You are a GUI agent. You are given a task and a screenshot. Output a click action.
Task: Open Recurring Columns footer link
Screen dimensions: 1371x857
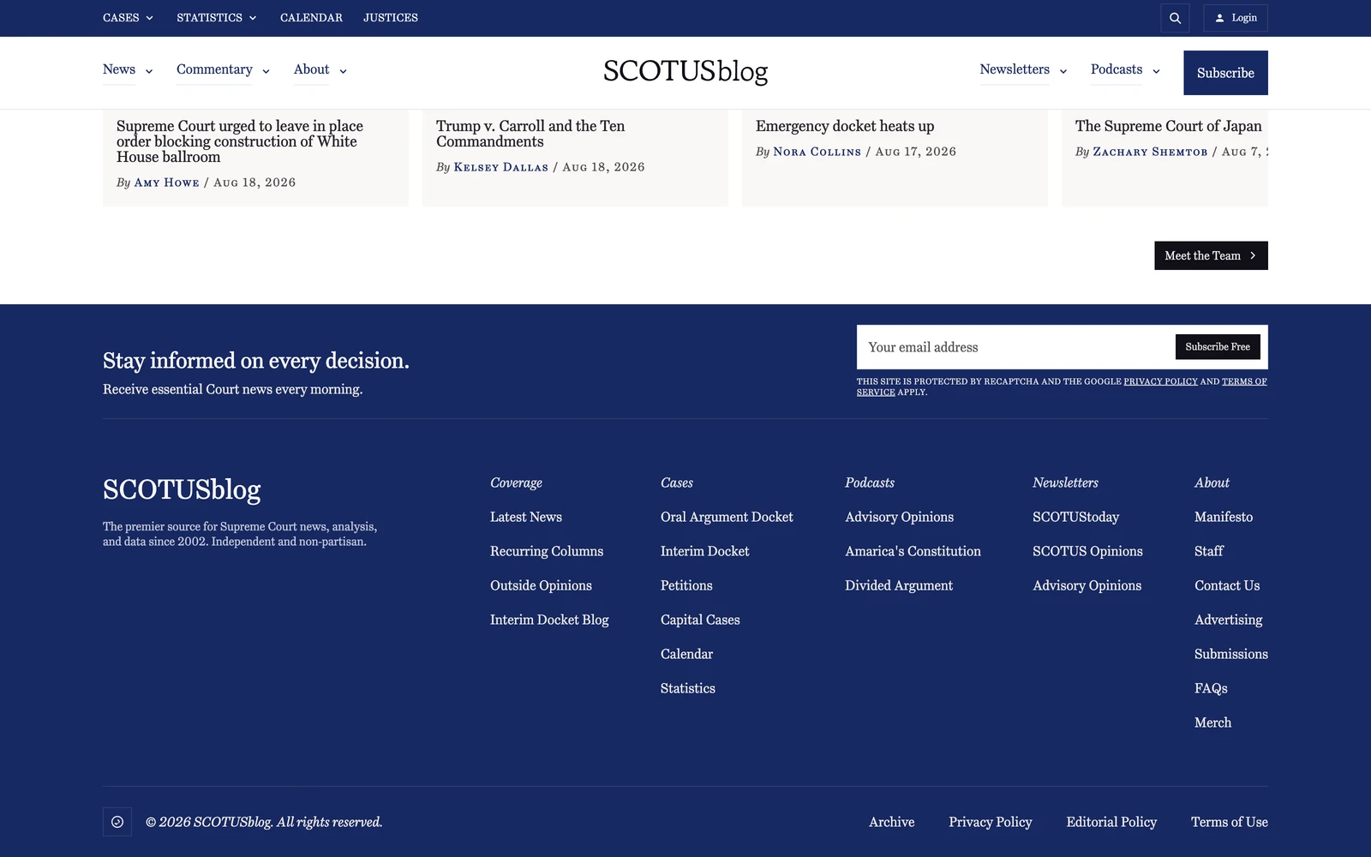click(x=547, y=551)
